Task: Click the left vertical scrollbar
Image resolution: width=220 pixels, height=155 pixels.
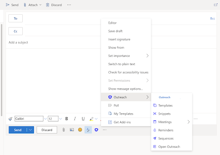Action: (2, 70)
